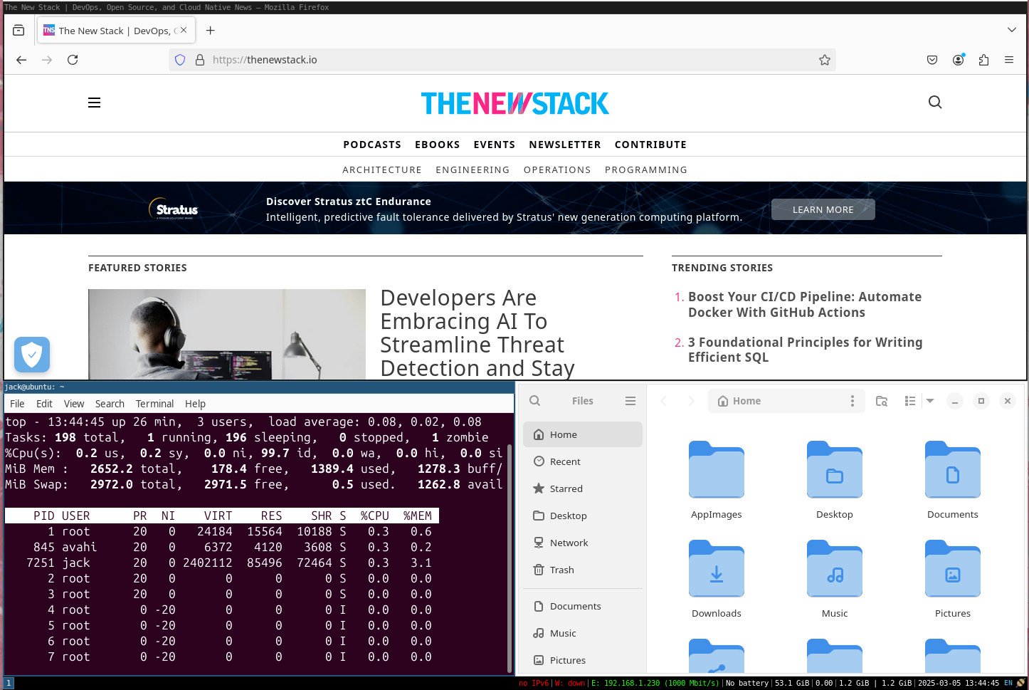
Task: Open Files sidebar hamburger menu
Action: coord(630,401)
